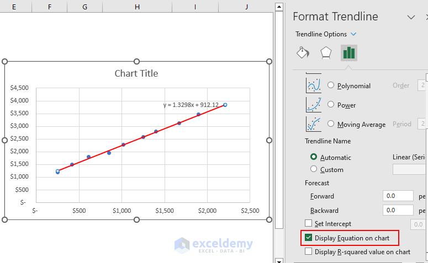This screenshot has width=428, height=263.
Task: Enable Display R-squared value on chart
Action: (309, 251)
